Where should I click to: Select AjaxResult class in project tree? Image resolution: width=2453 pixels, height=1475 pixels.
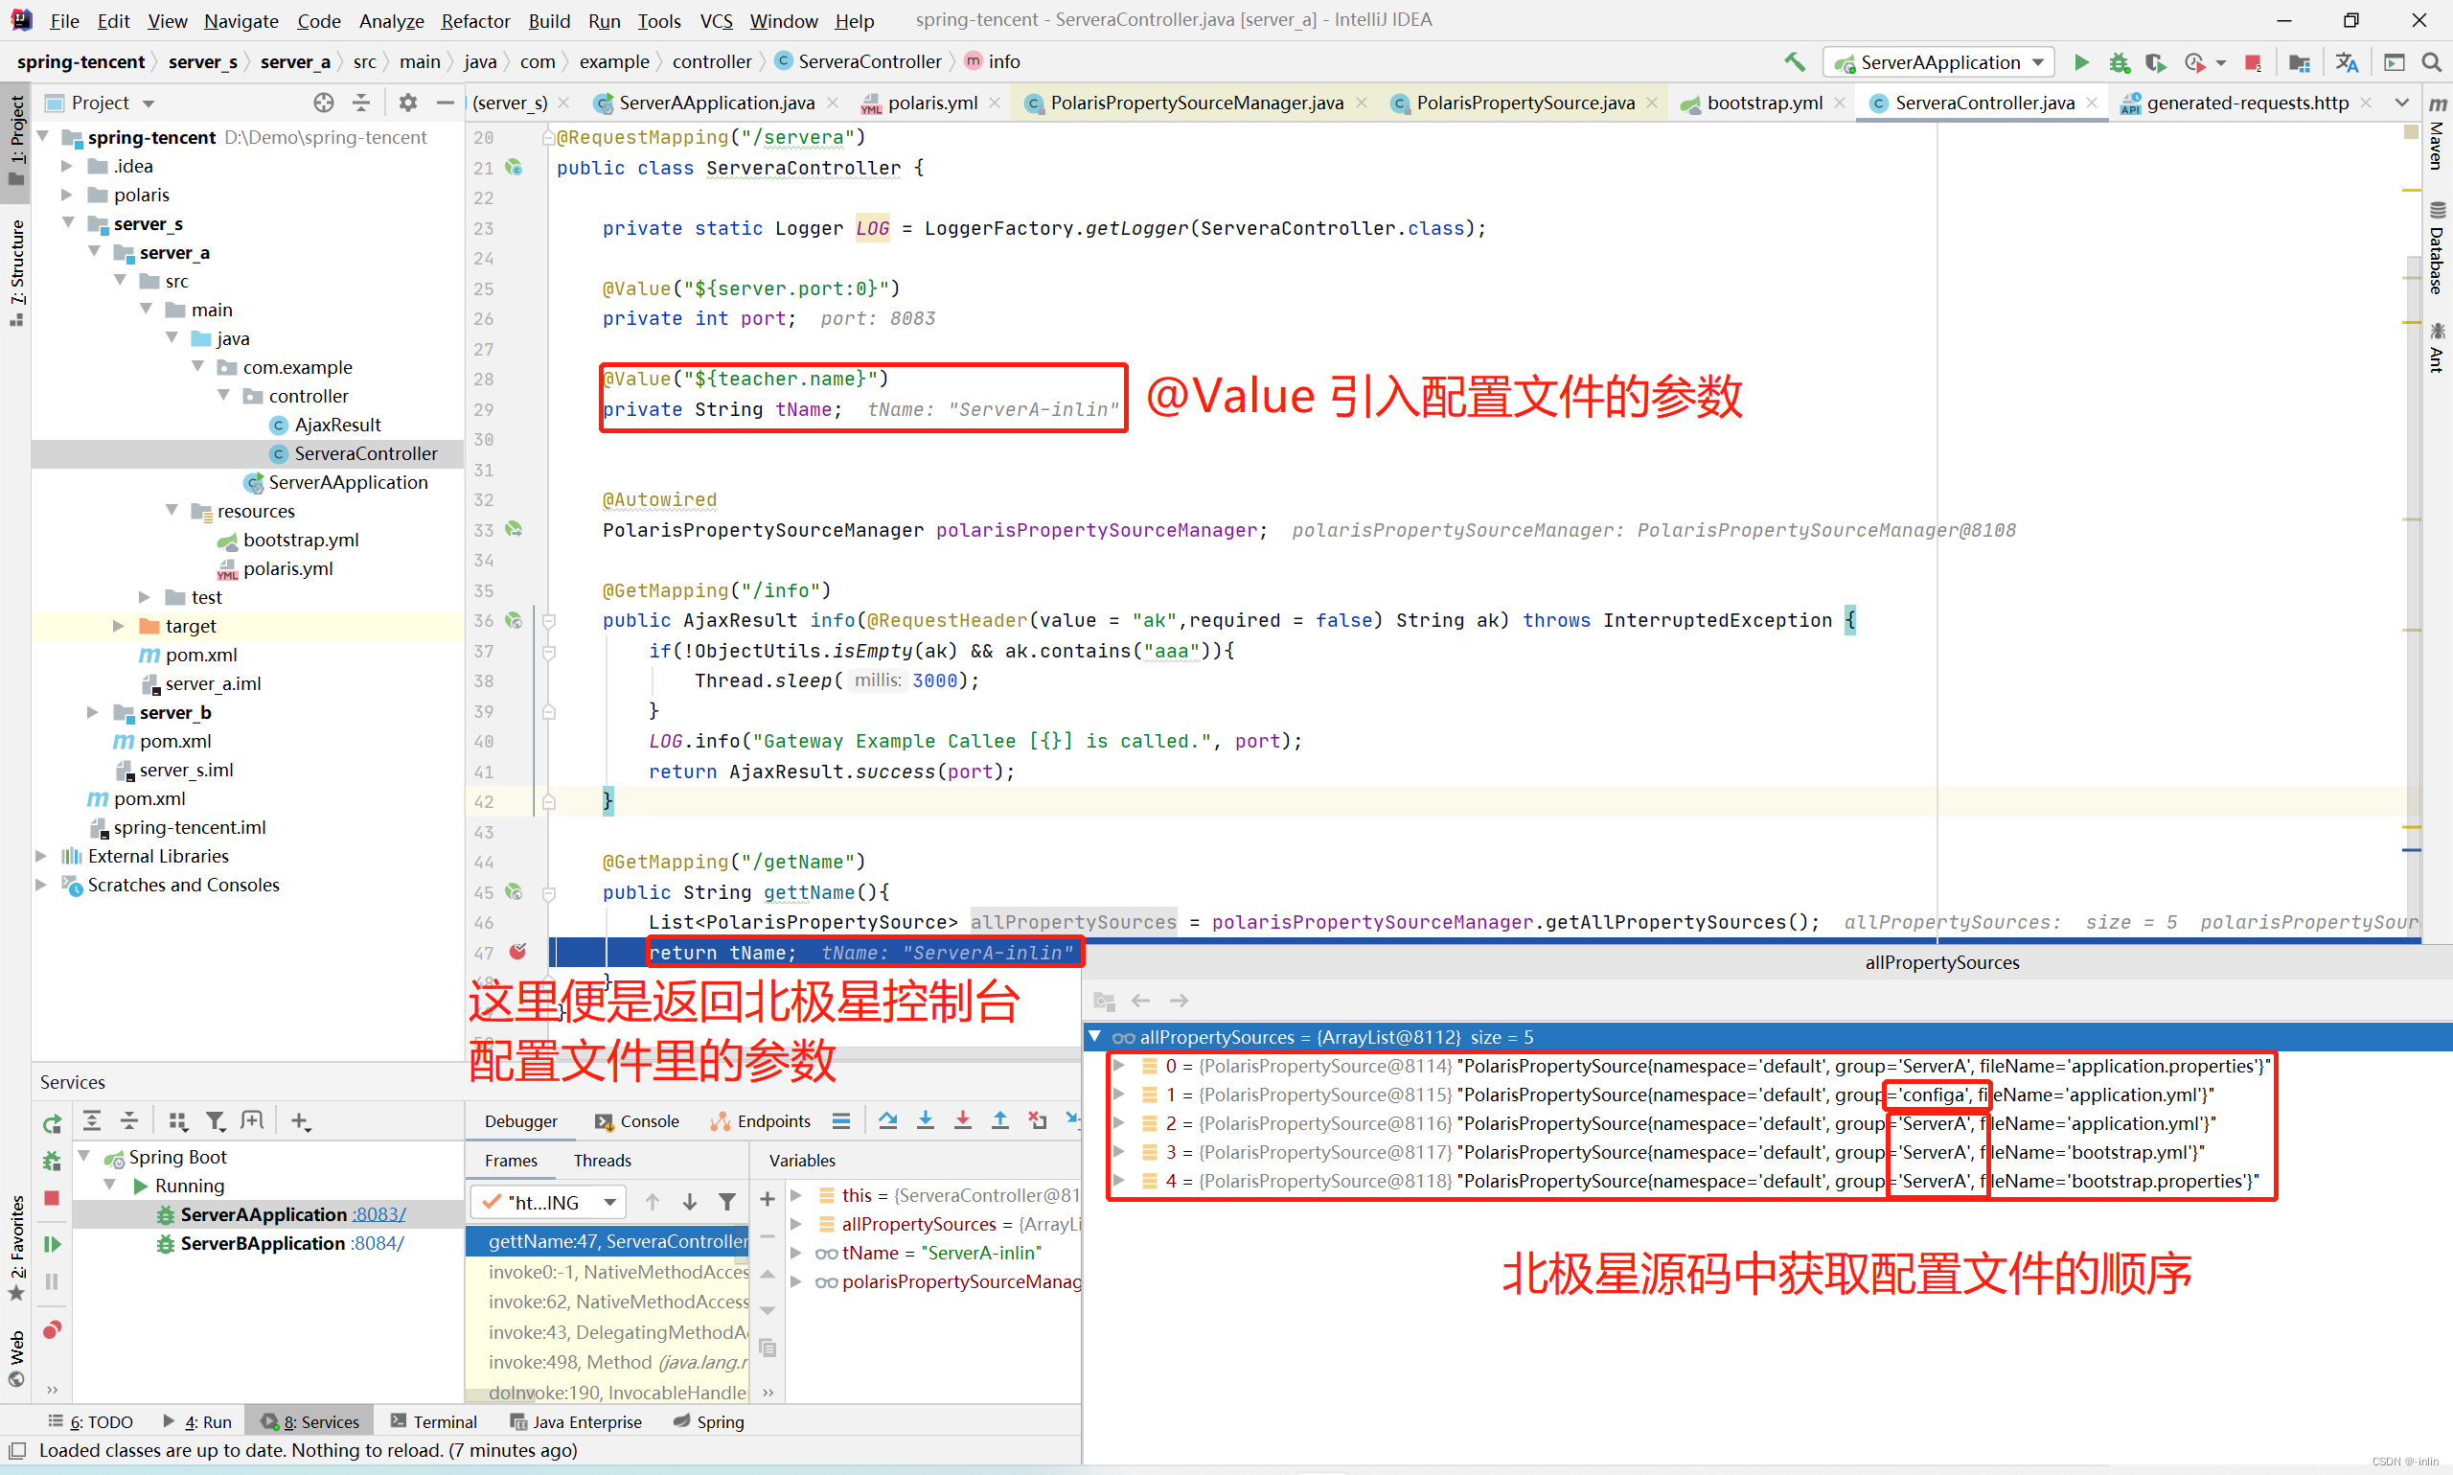click(324, 425)
